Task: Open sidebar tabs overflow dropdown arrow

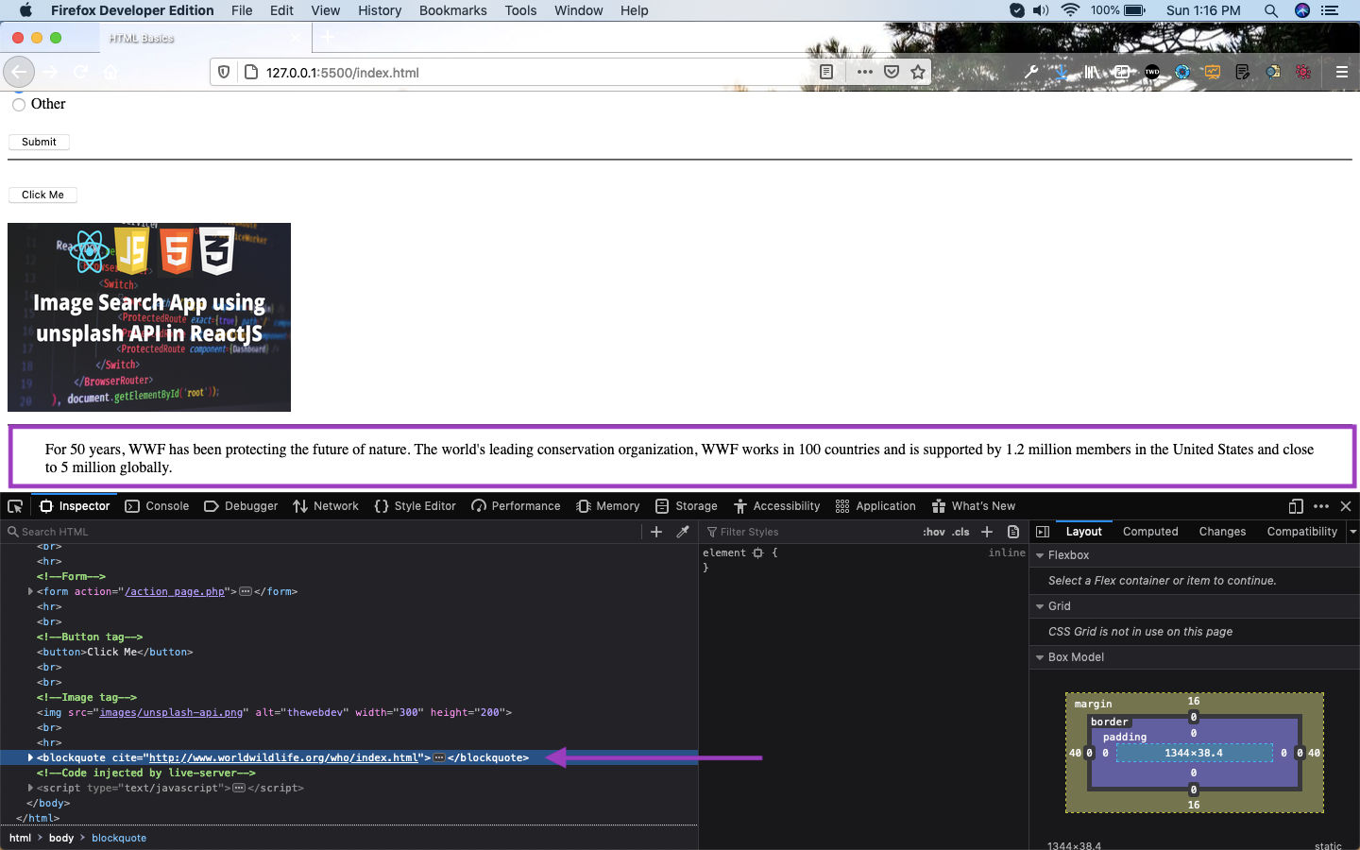Action: point(1352,532)
